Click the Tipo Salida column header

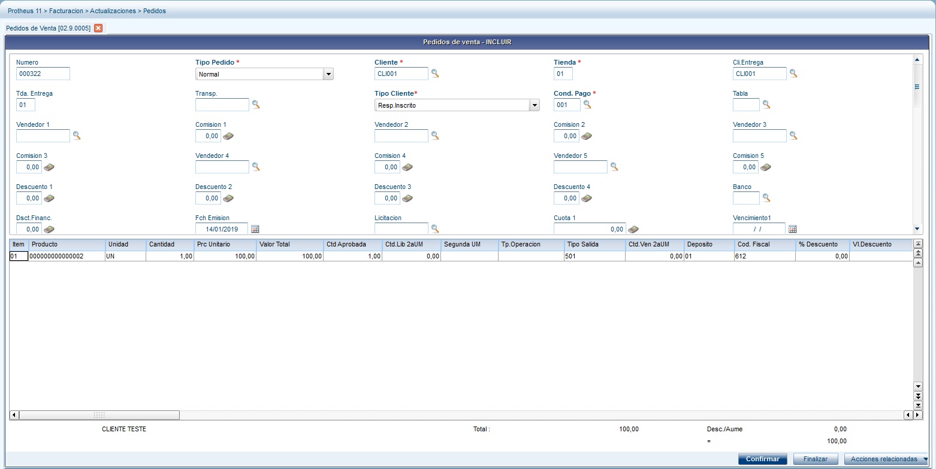pyautogui.click(x=594, y=245)
